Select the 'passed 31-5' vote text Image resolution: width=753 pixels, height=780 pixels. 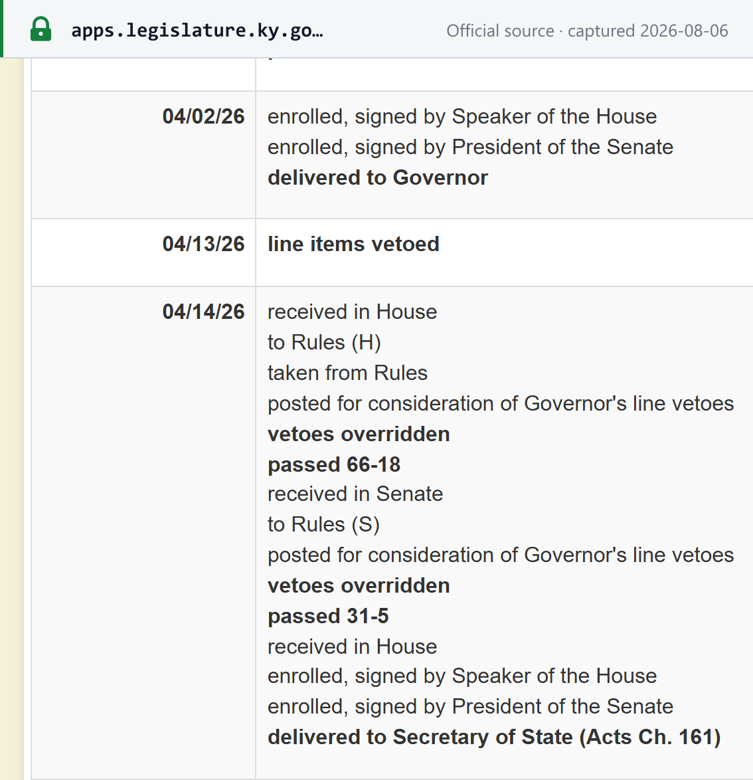[328, 616]
